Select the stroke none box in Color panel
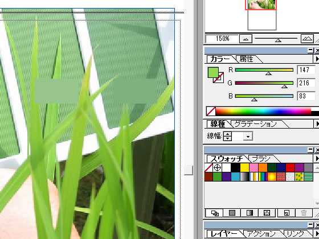The width and height of the screenshot is (319, 239). 219,78
